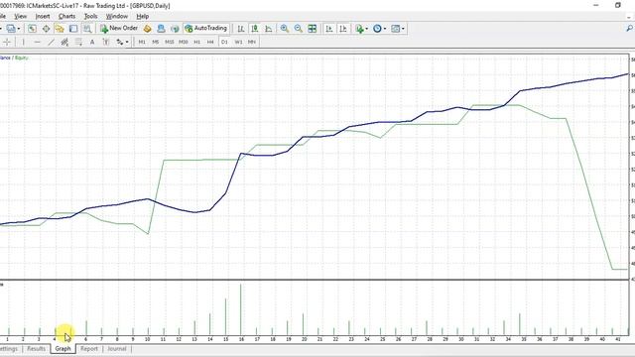
Task: Select the Horizontal Line tool
Action: tap(38, 42)
